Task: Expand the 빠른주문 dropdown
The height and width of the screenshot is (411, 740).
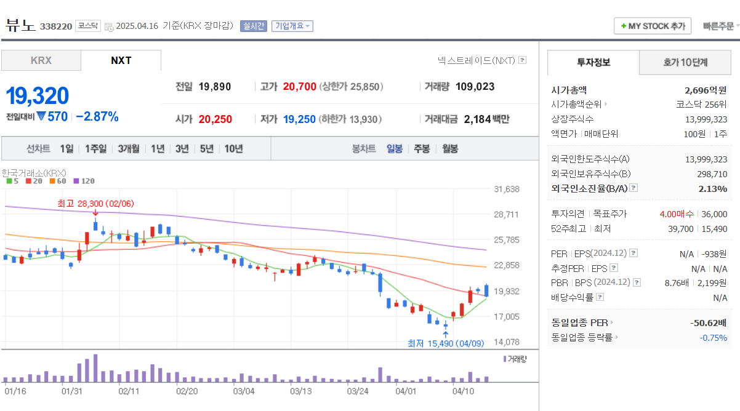Action: [x=722, y=26]
